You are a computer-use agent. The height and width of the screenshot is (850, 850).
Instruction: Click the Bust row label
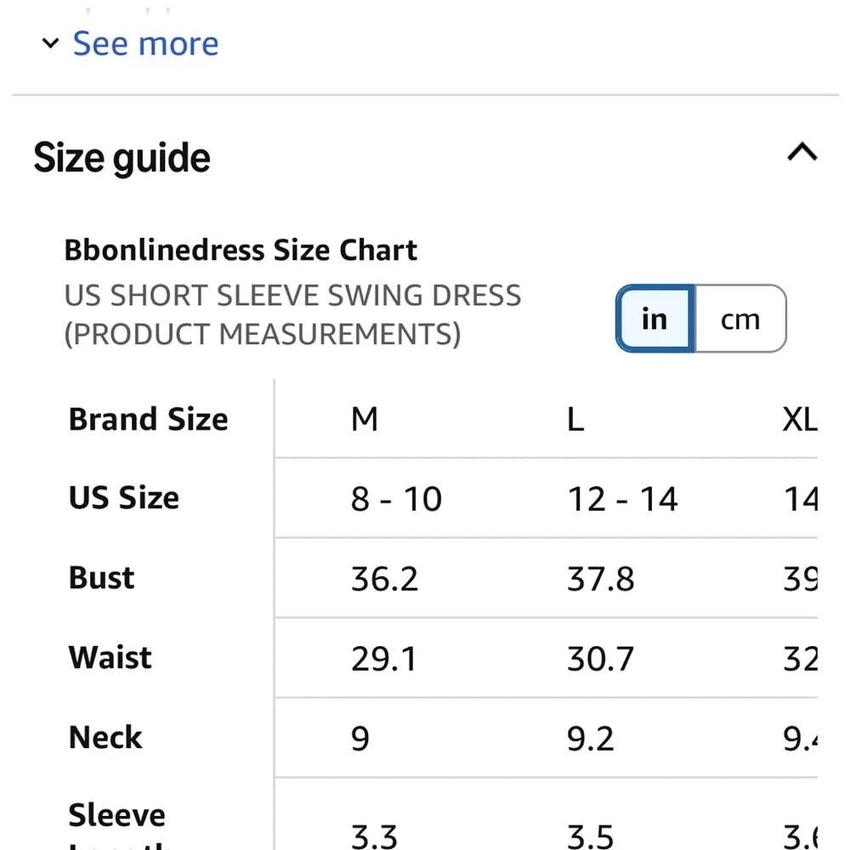coord(102,578)
